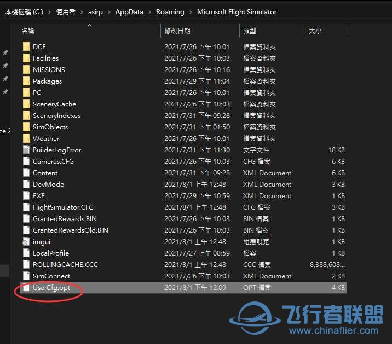Expand the chevron after 使用者 breadcrumb
Image resolution: width=392 pixels, height=344 pixels.
[x=82, y=12]
